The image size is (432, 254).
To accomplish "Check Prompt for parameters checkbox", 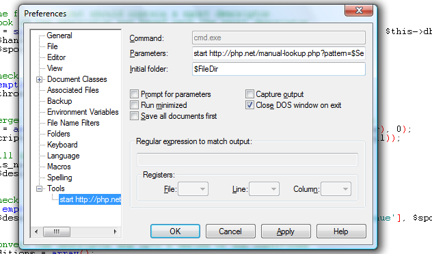I will [134, 94].
